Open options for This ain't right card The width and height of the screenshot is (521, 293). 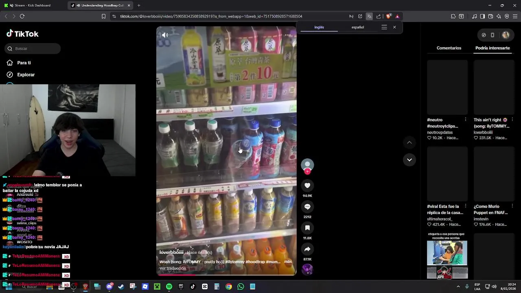pos(512,120)
